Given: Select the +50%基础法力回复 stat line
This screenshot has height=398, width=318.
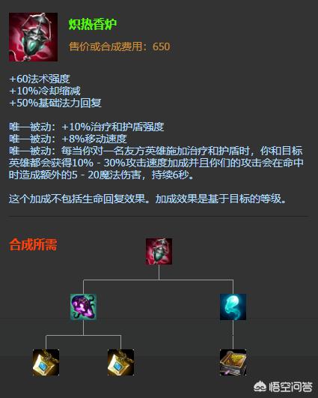Looking at the screenshot, I should (x=55, y=103).
